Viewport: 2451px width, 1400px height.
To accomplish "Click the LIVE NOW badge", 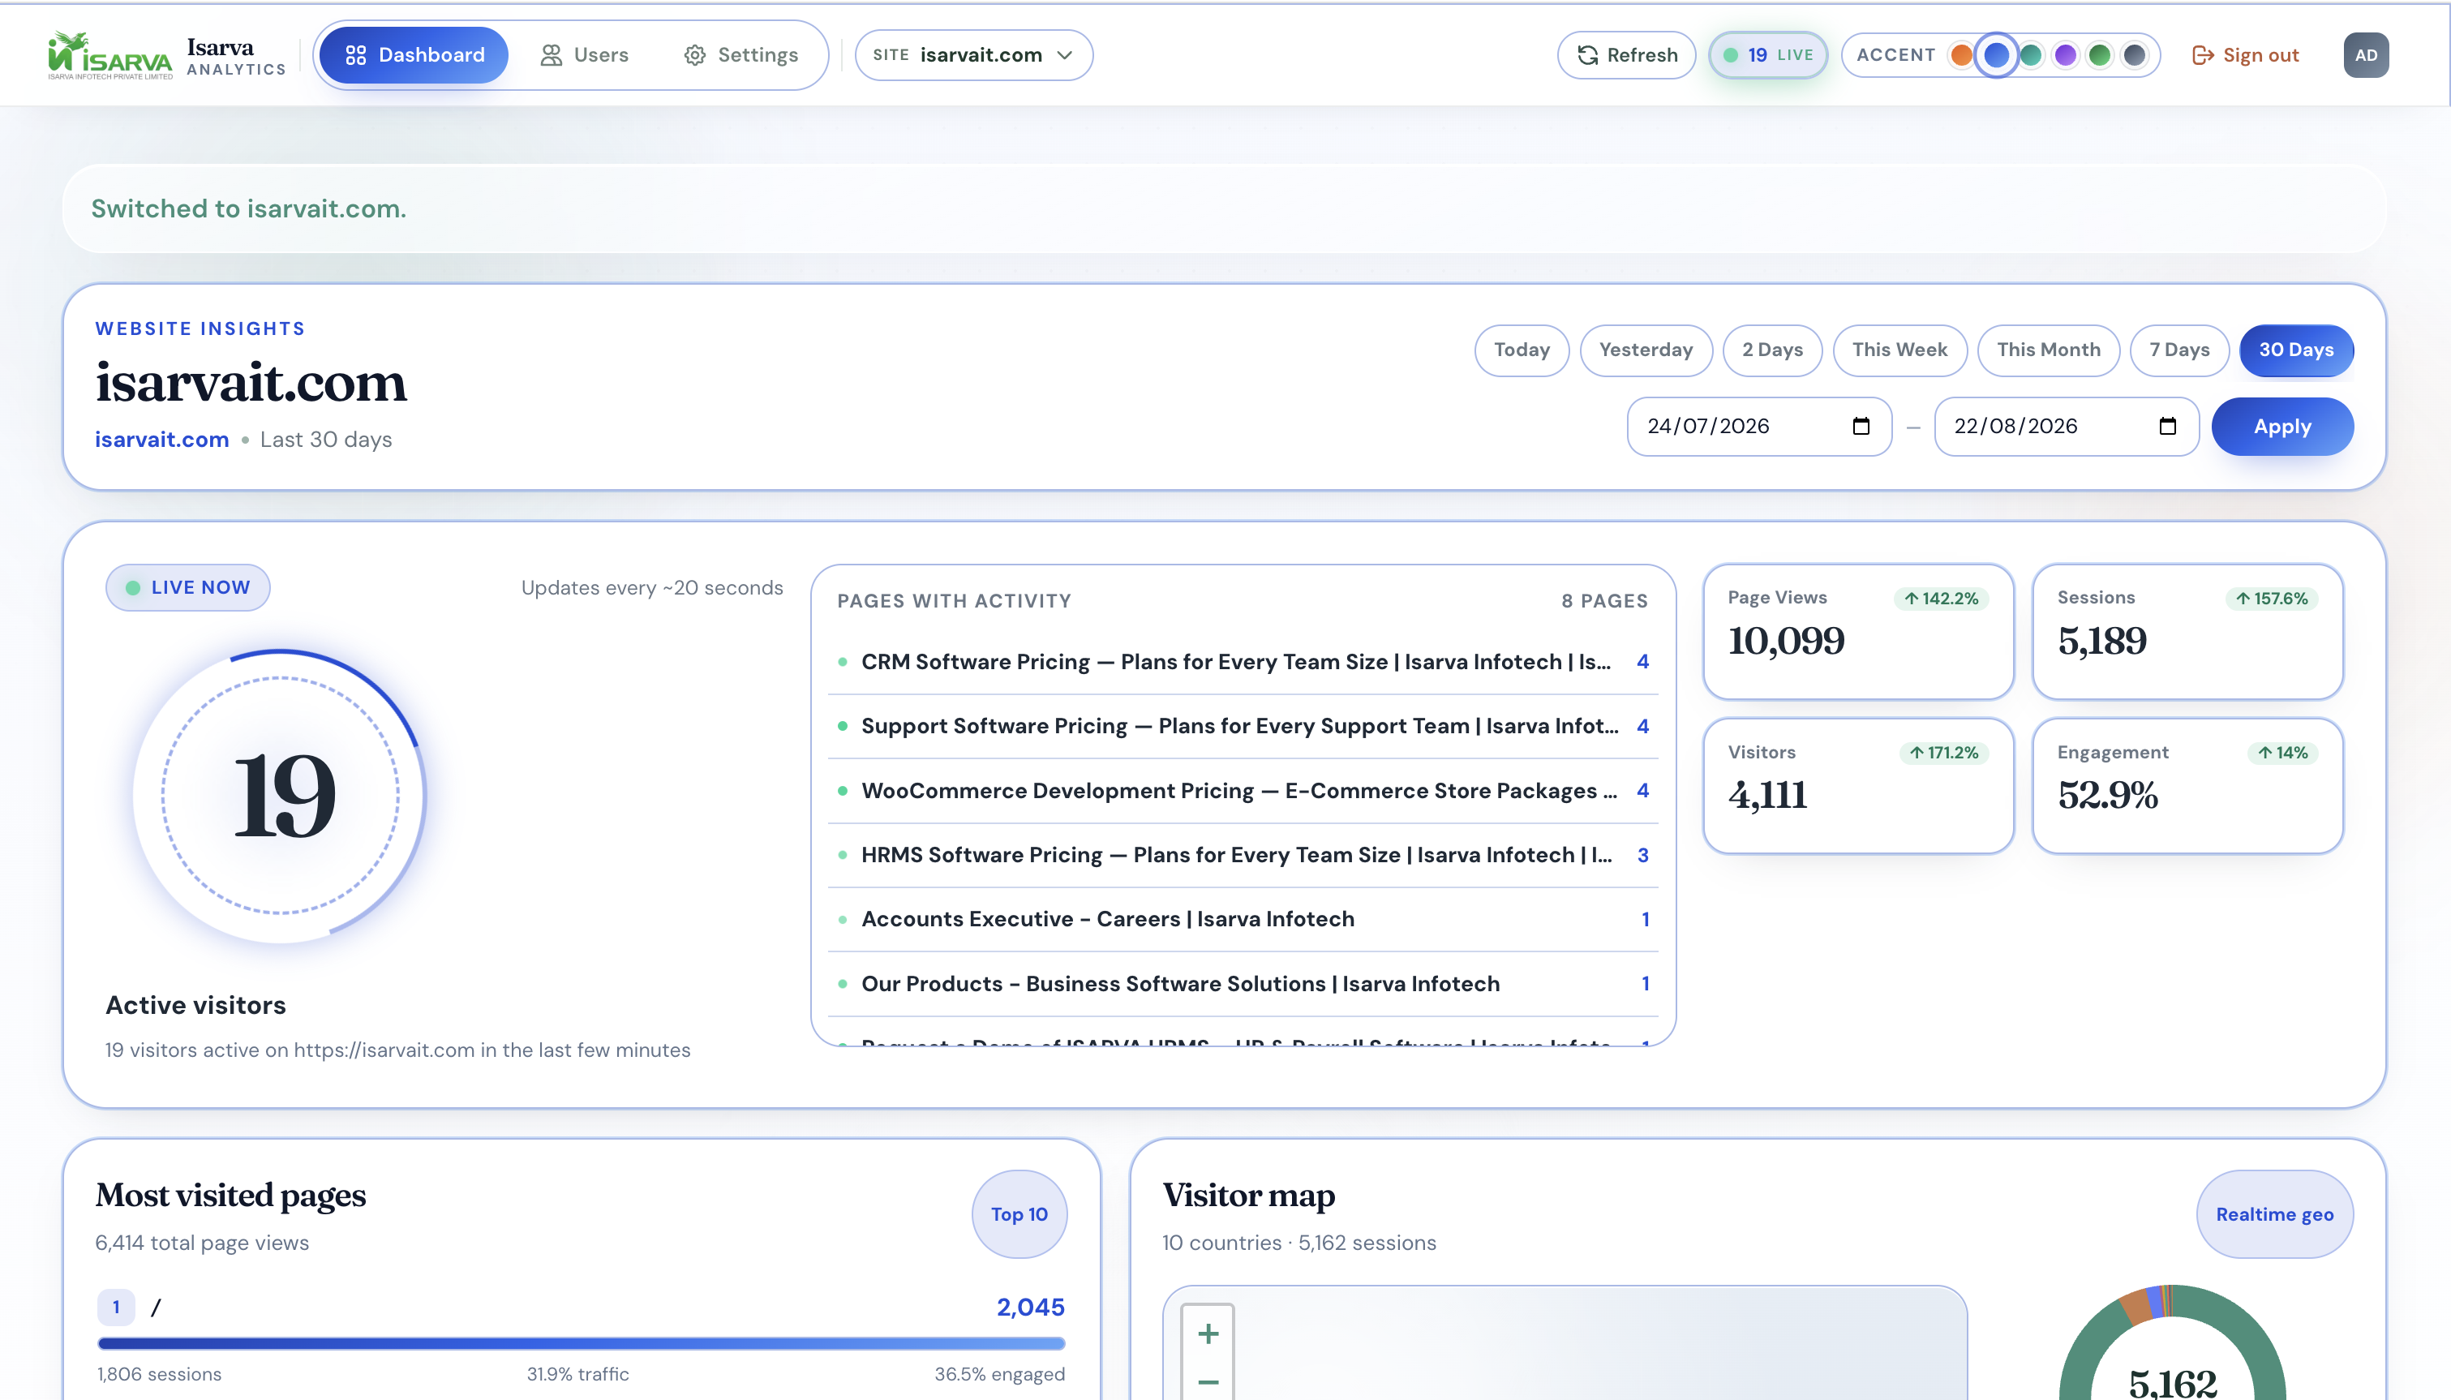I will 187,587.
